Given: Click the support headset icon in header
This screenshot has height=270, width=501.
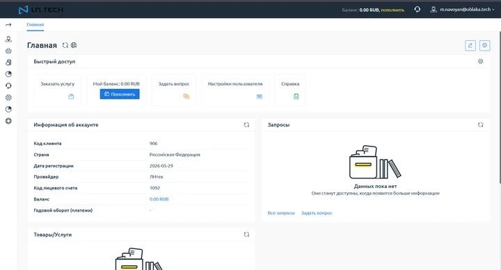Looking at the screenshot, I should pos(417,10).
